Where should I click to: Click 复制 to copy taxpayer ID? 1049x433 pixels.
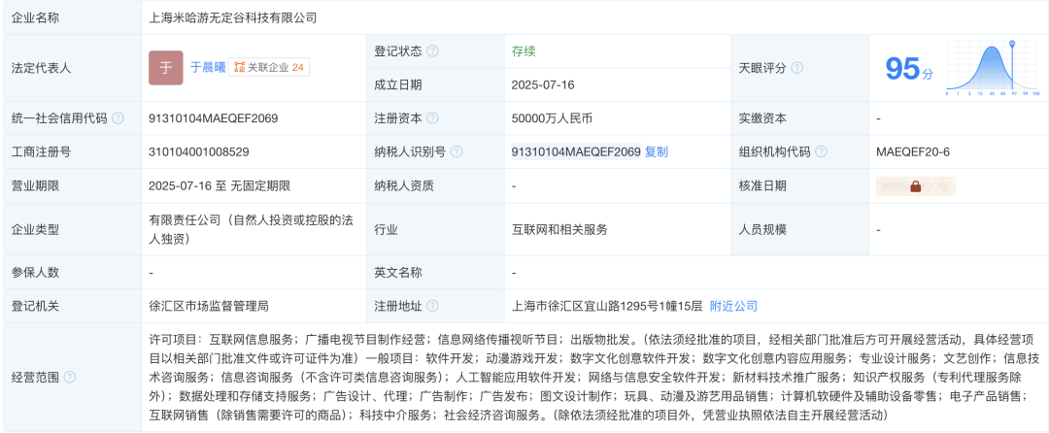(x=657, y=151)
